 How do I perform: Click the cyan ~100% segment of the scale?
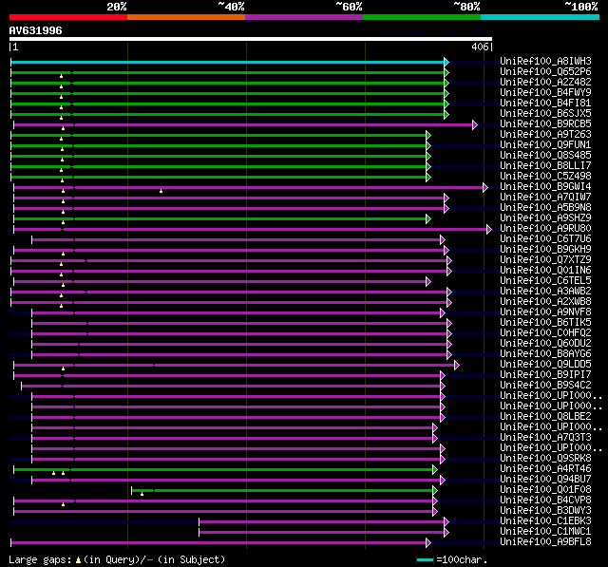pyautogui.click(x=540, y=17)
